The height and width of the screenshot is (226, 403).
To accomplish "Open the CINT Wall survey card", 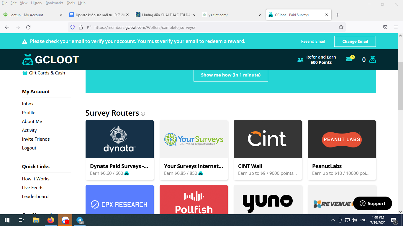I will pos(268,150).
